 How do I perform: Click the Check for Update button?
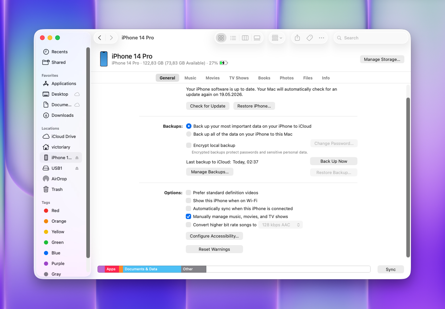(x=208, y=106)
